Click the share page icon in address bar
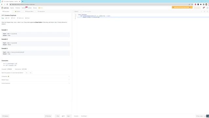The width and height of the screenshot is (209, 118). (189, 4)
